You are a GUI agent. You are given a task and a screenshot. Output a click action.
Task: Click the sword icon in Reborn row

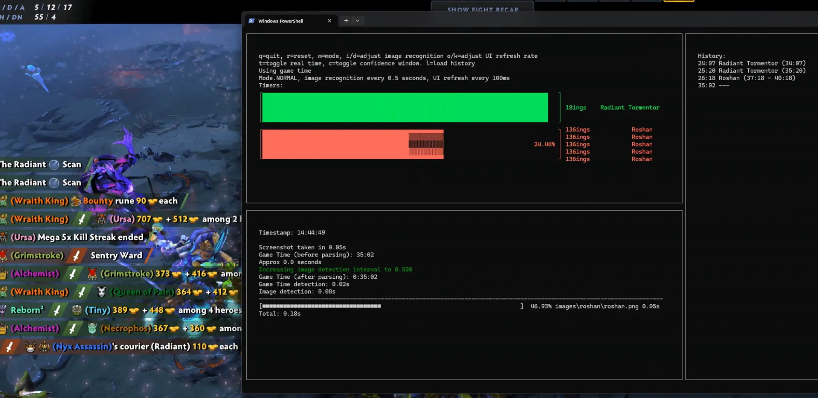(57, 310)
